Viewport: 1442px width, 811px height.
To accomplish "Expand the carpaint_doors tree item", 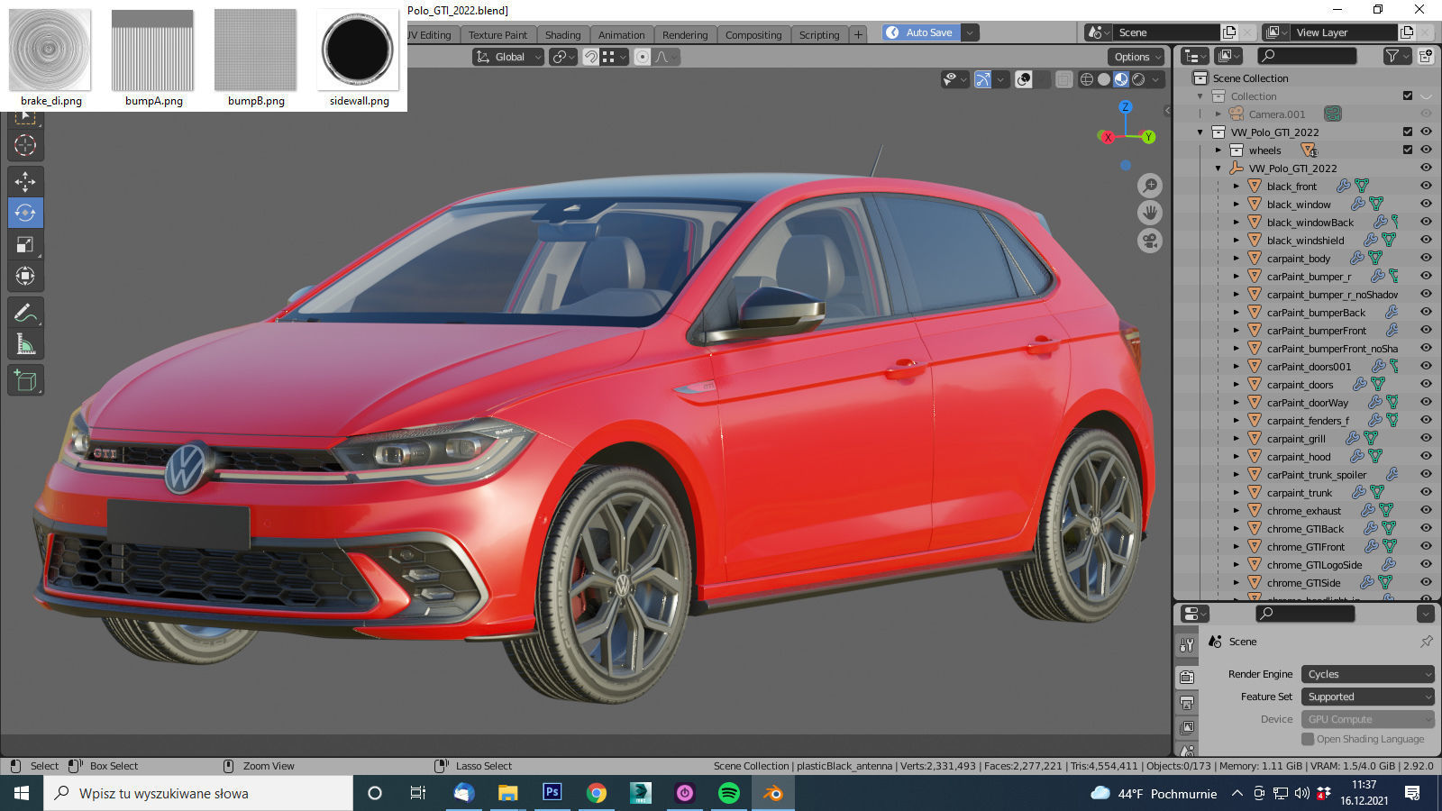I will (1237, 385).
